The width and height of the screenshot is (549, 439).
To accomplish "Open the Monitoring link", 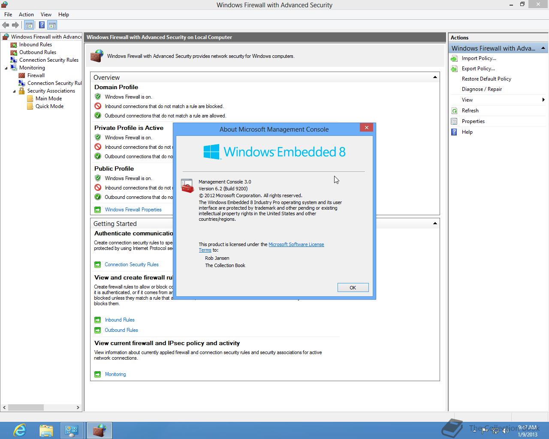I will [x=115, y=374].
